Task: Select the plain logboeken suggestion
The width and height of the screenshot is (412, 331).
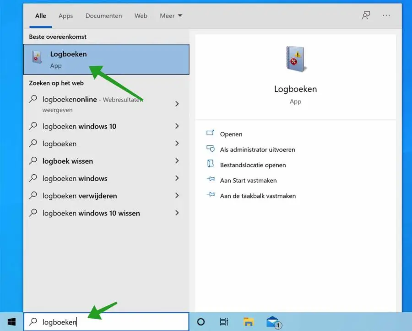Action: click(x=105, y=144)
